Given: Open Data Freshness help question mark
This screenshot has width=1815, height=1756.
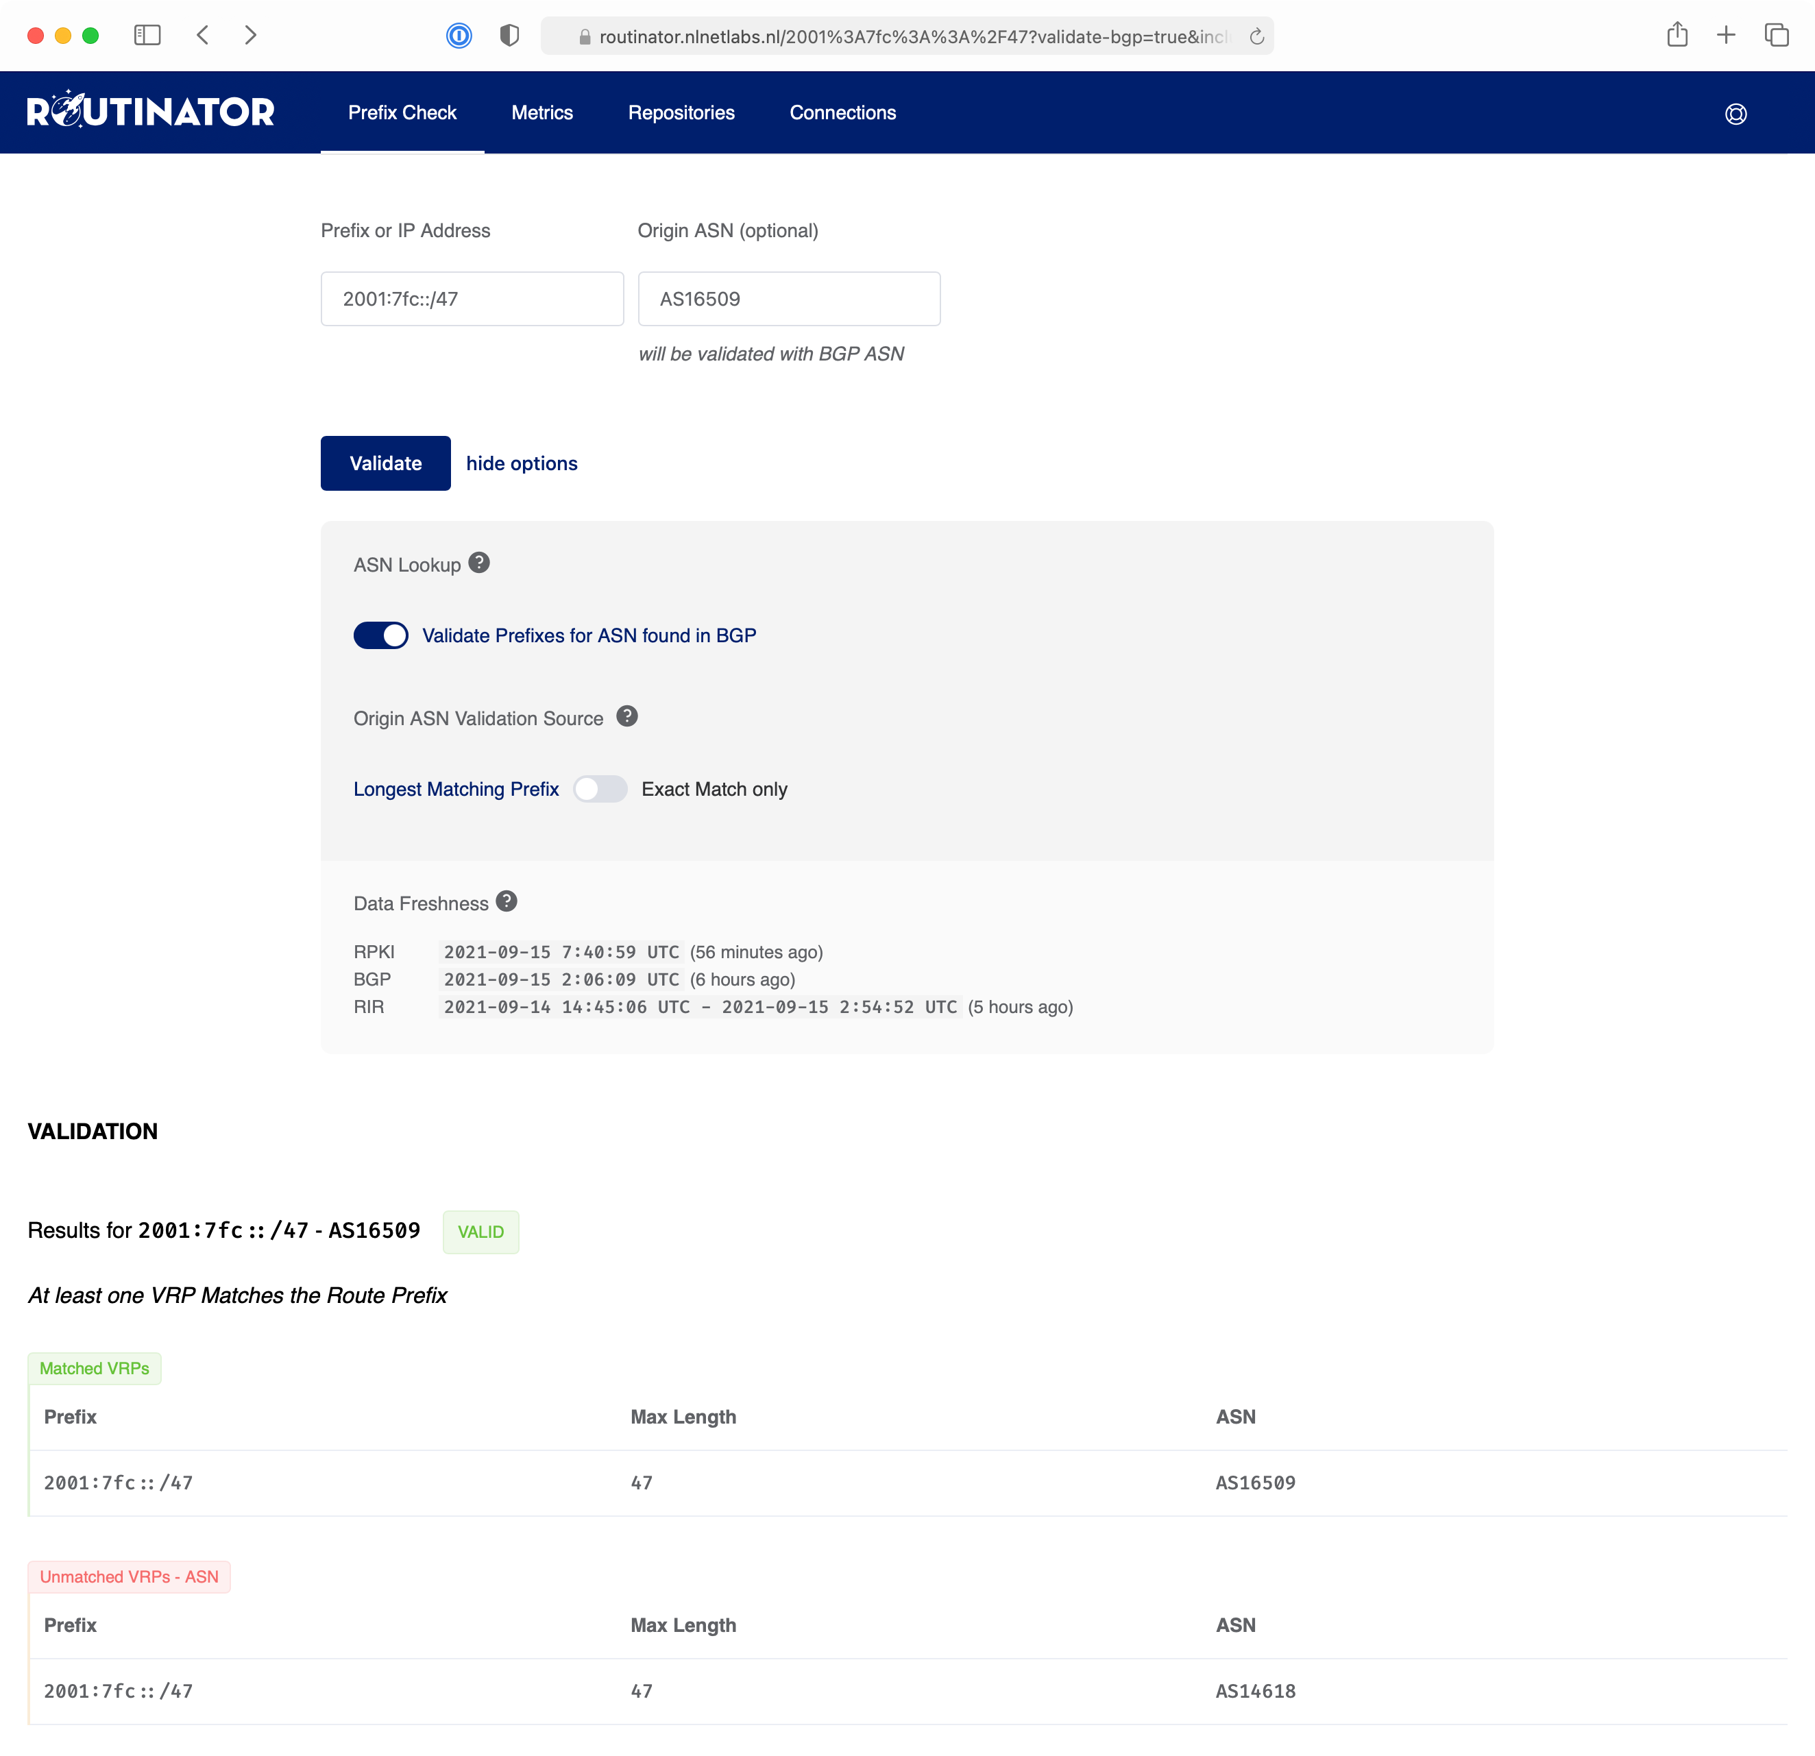Looking at the screenshot, I should coord(507,902).
